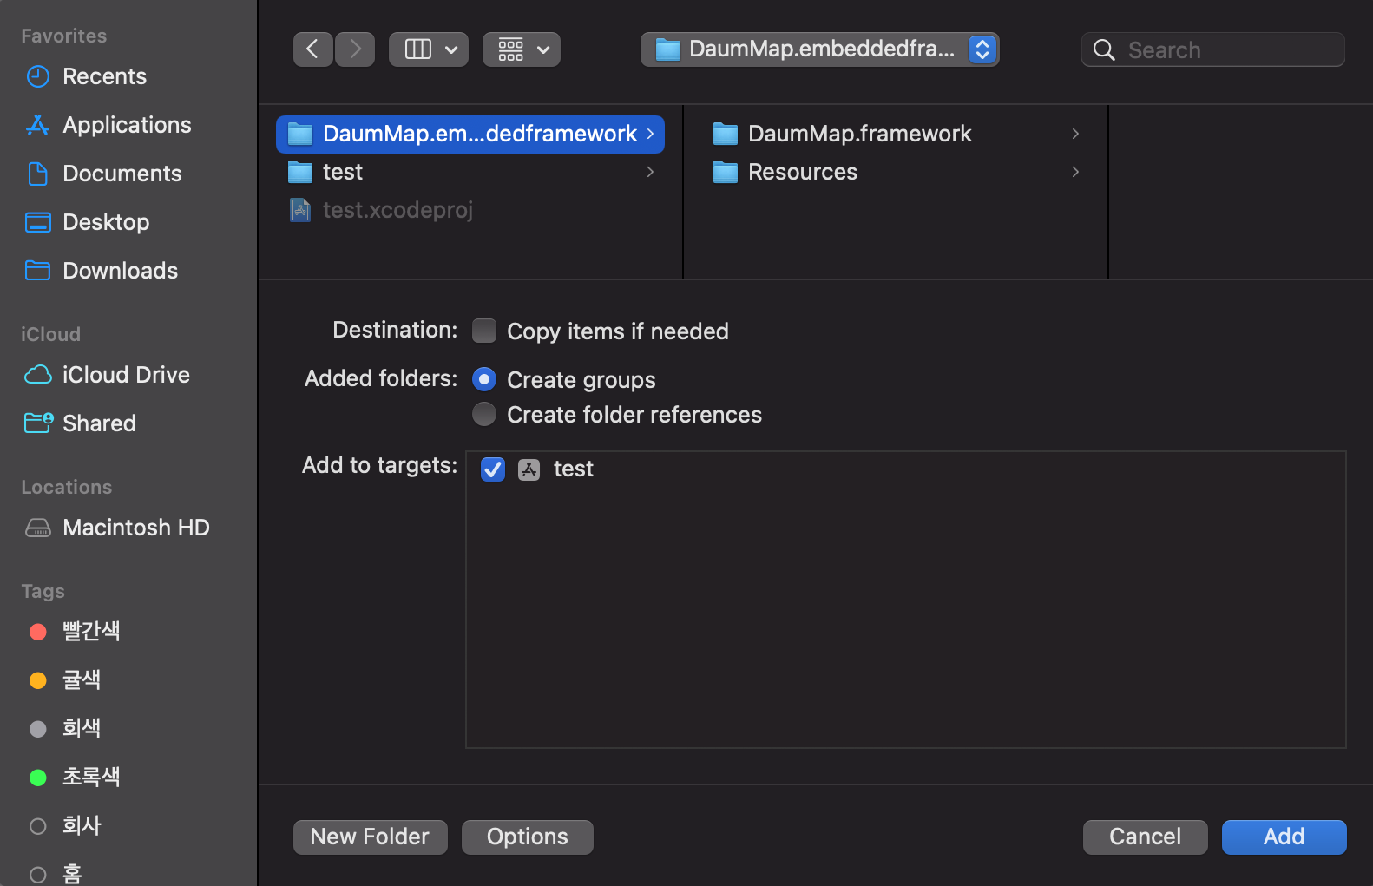Image resolution: width=1373 pixels, height=886 pixels.
Task: Cancel the add files dialog
Action: click(1146, 837)
